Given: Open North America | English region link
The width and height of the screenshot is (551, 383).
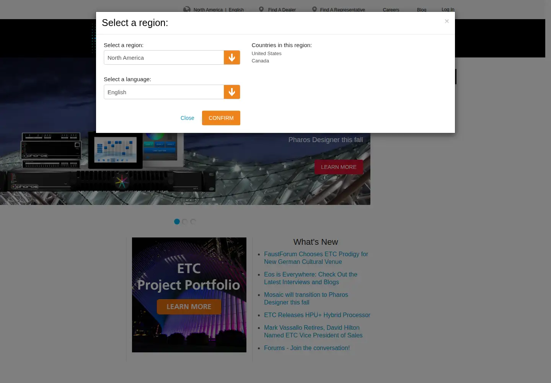Looking at the screenshot, I should pos(218,10).
